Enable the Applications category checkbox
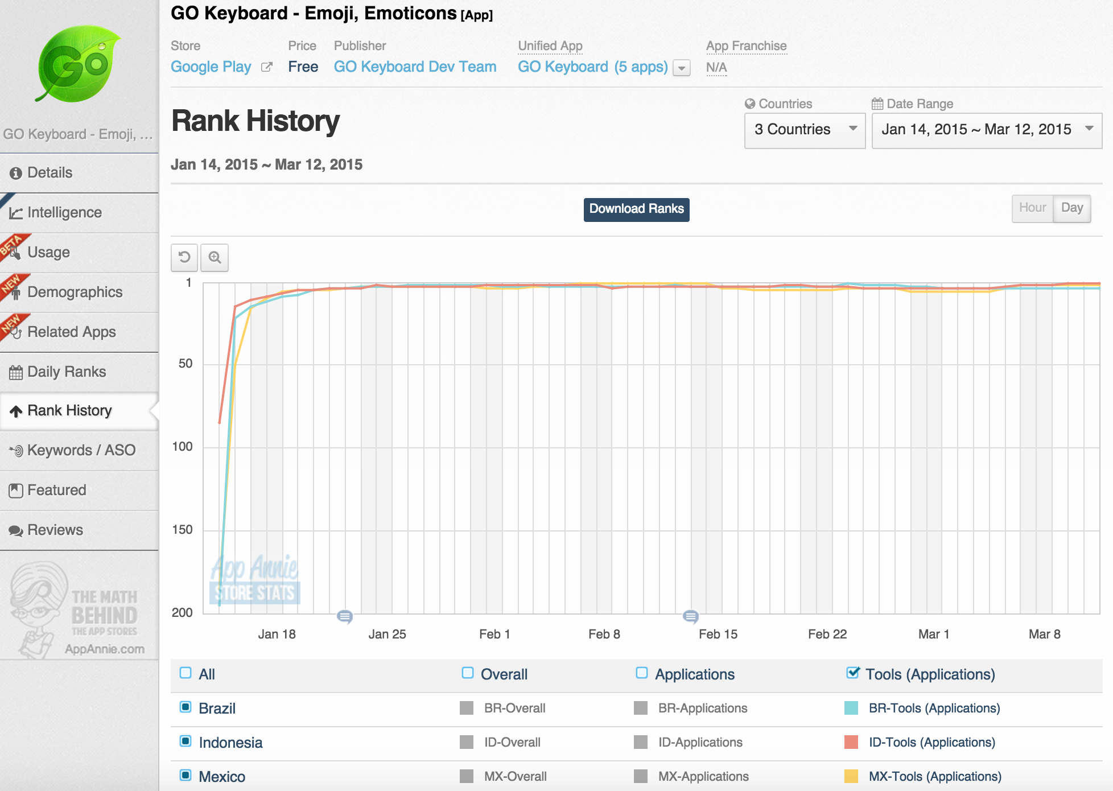Image resolution: width=1113 pixels, height=791 pixels. pos(642,673)
